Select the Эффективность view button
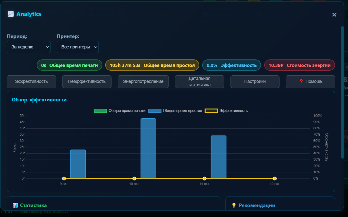348x217 pixels. click(31, 81)
